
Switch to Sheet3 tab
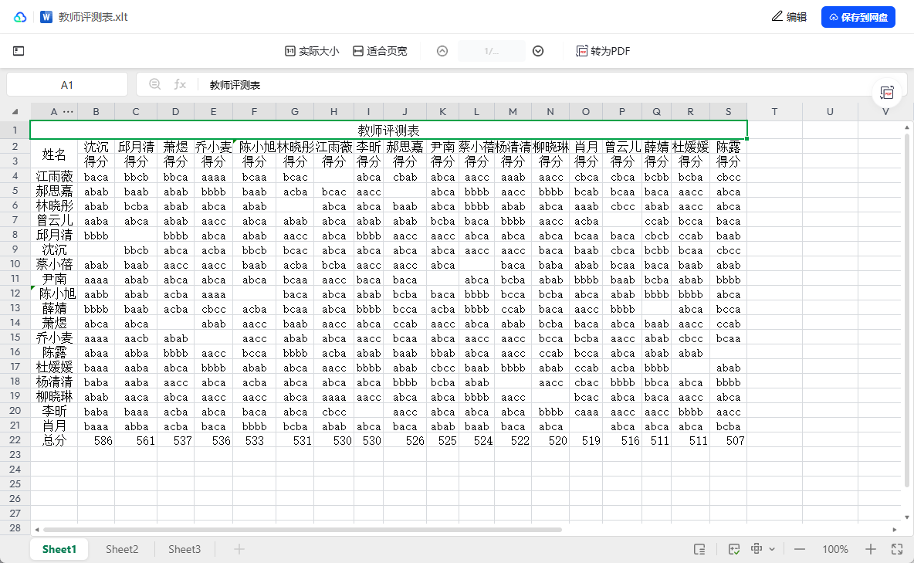[x=184, y=549]
